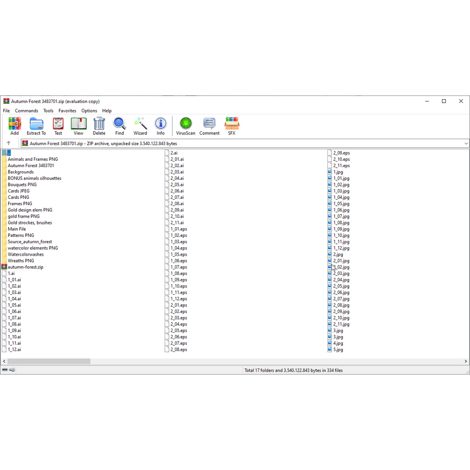This screenshot has width=470, height=470.
Task: Open the Options menu
Action: (x=89, y=111)
